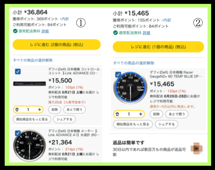The width and height of the screenshot is (215, 170).
Task: Click レジに進む (2個の商品) checkout button
Action: click(x=57, y=45)
